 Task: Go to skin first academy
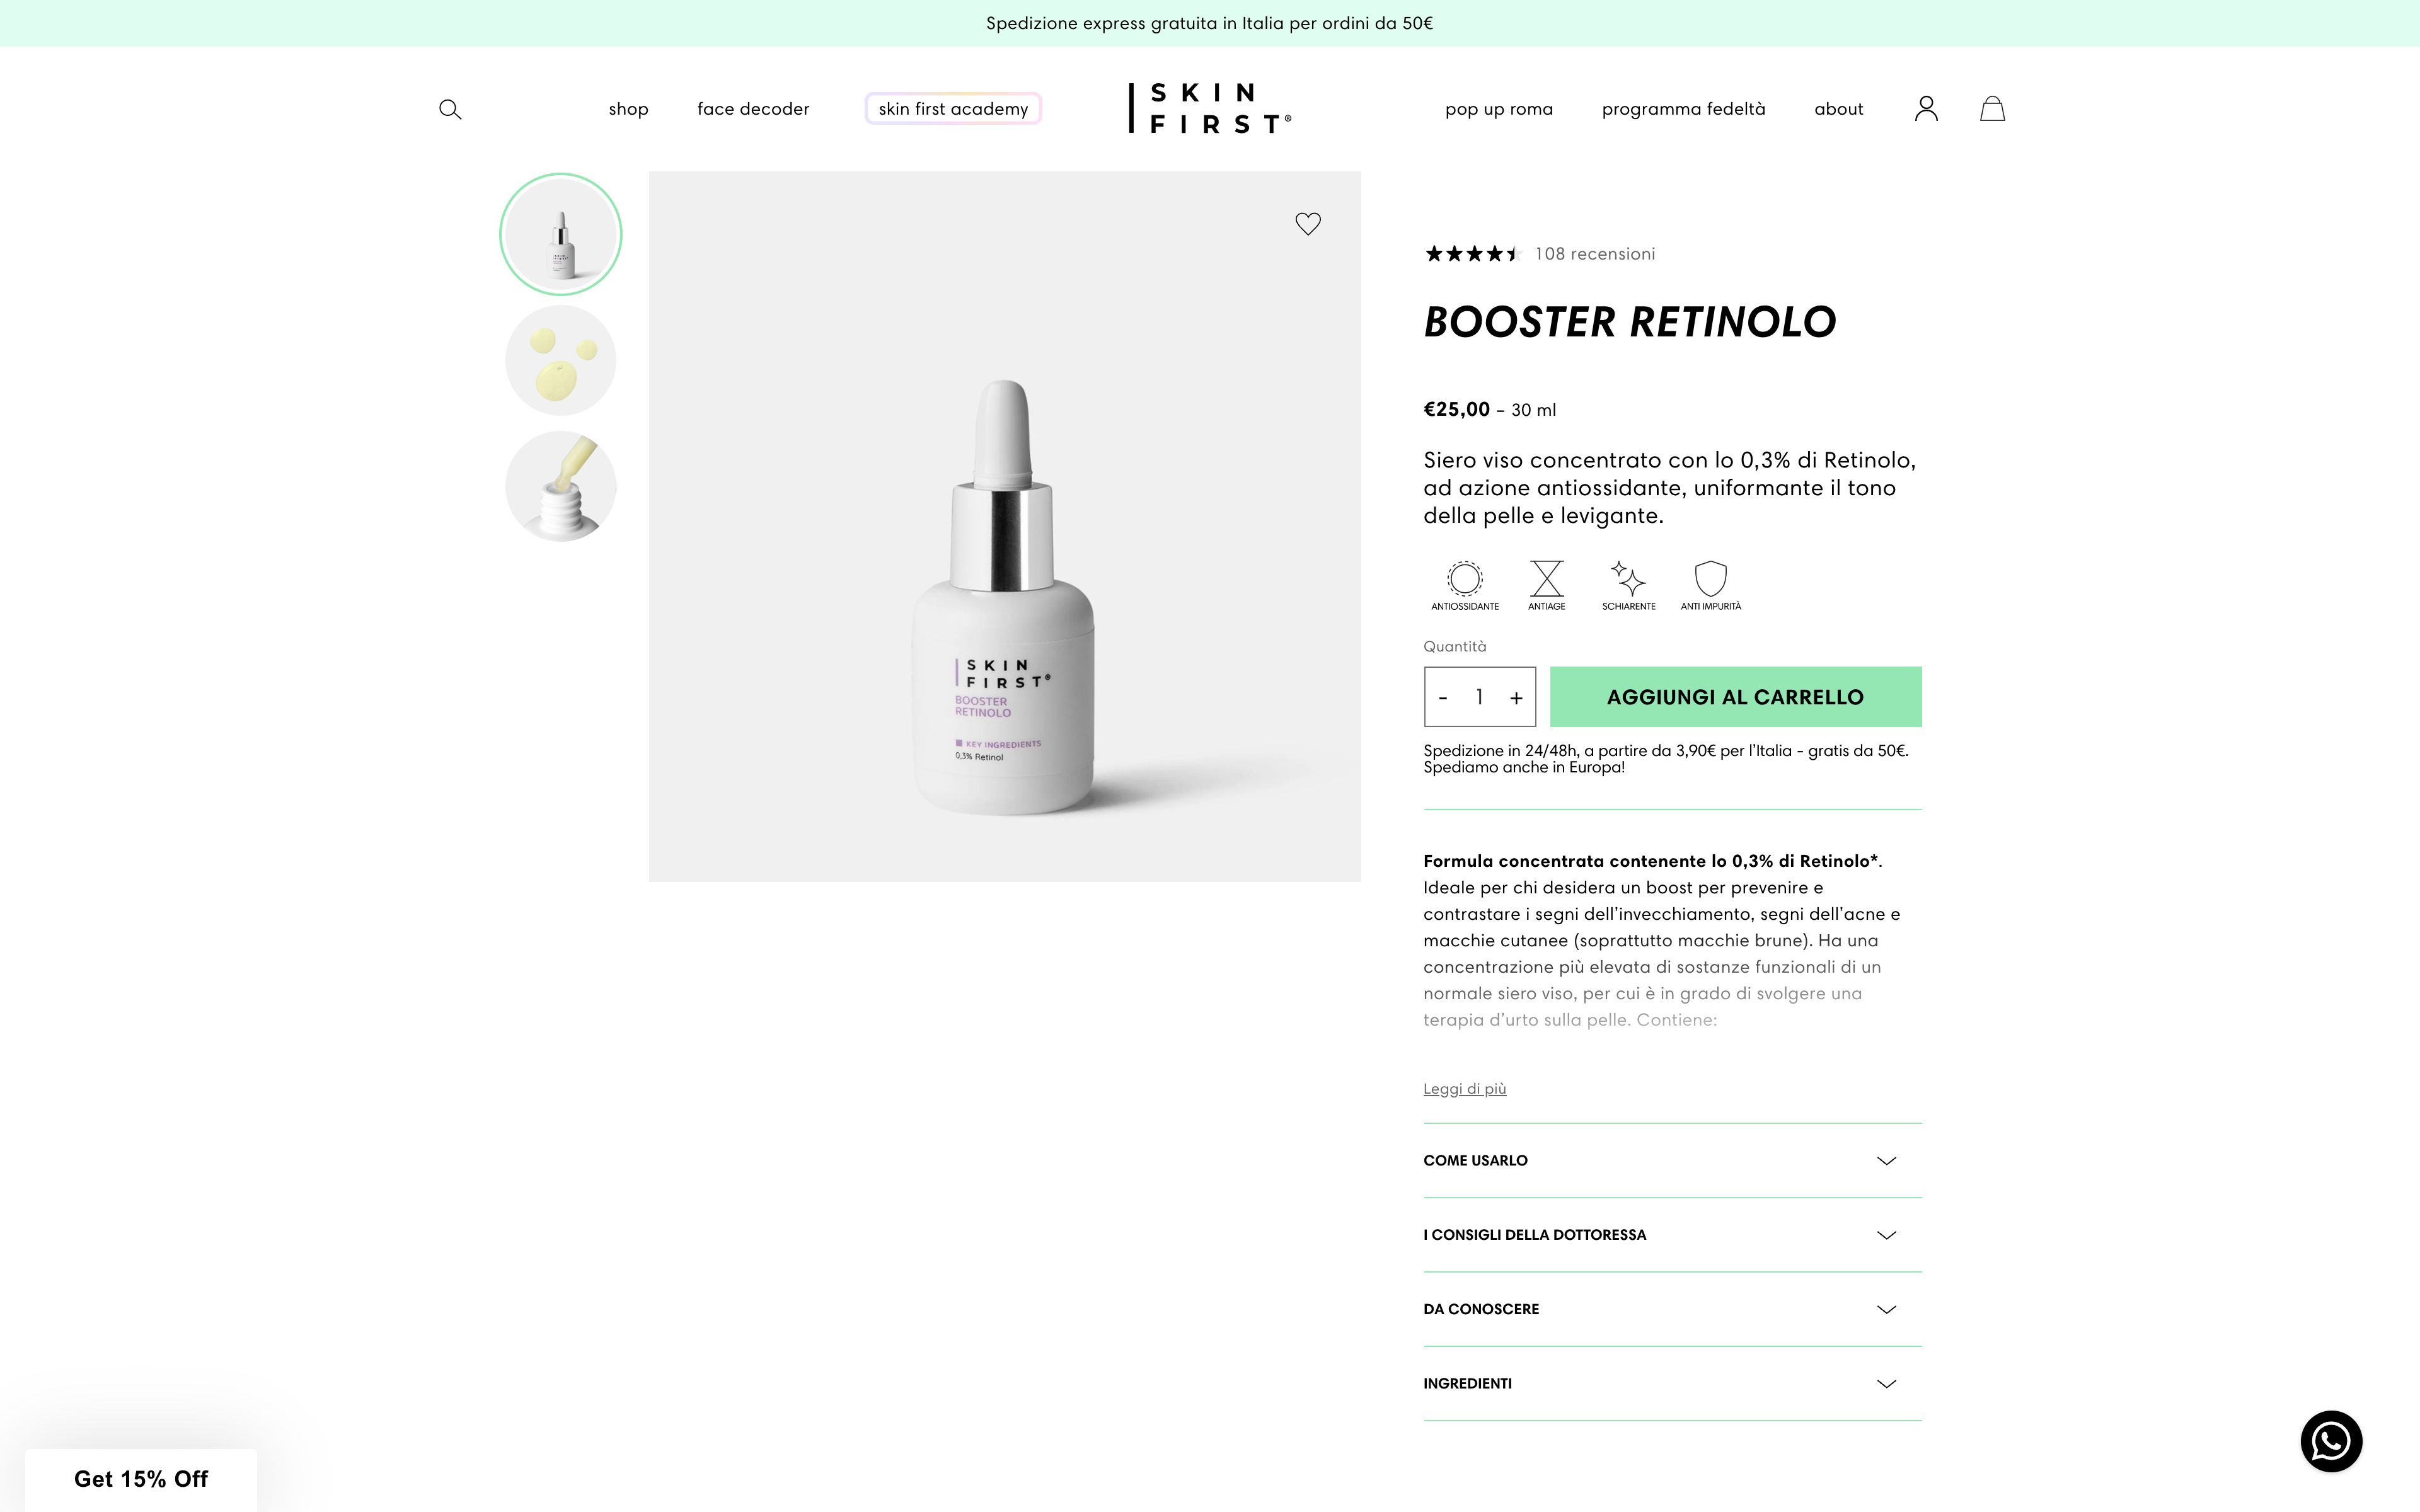[x=953, y=109]
